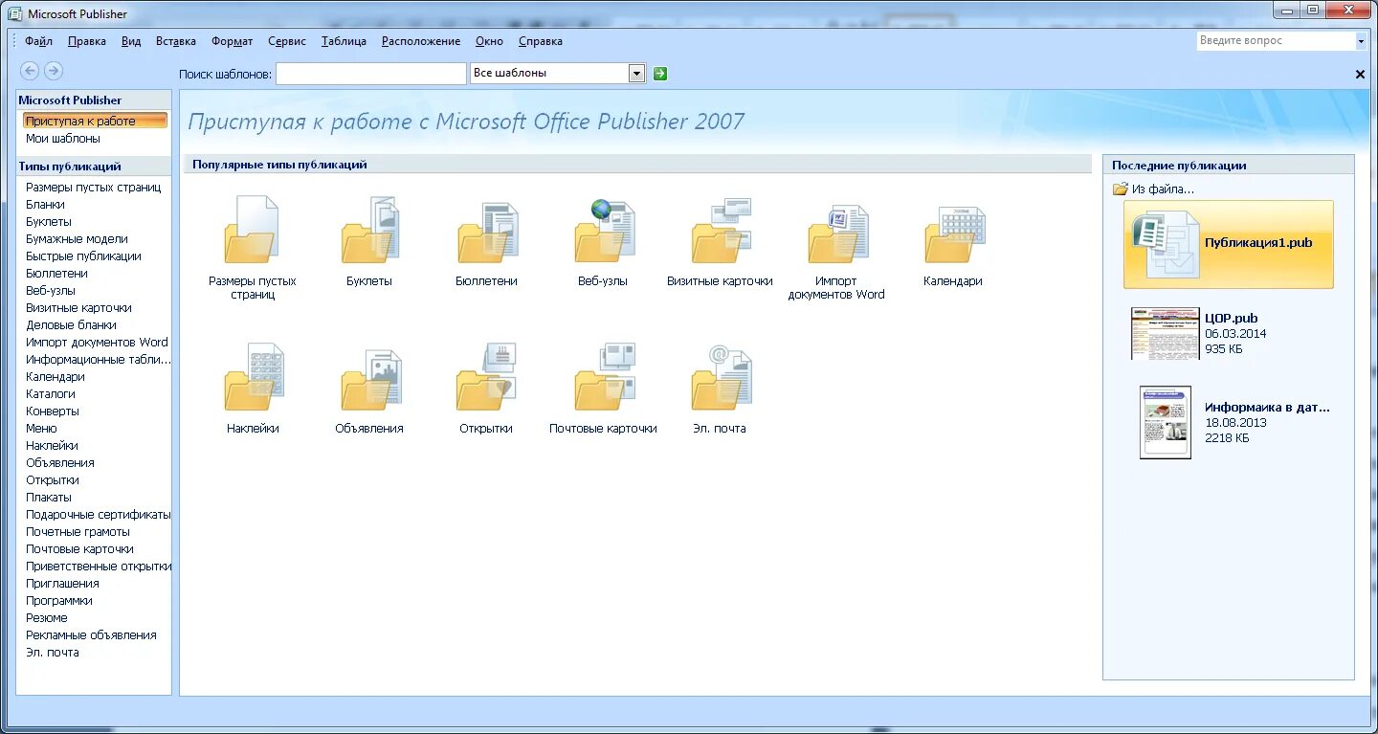The width and height of the screenshot is (1378, 734).
Task: Expand the Введите вопрос help dropdown arrow
Action: coord(1361,41)
